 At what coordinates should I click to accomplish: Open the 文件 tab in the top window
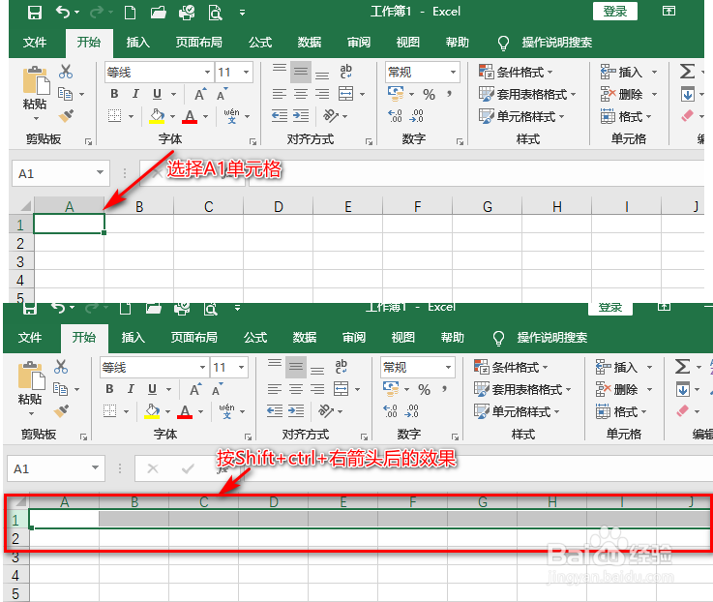tap(35, 43)
